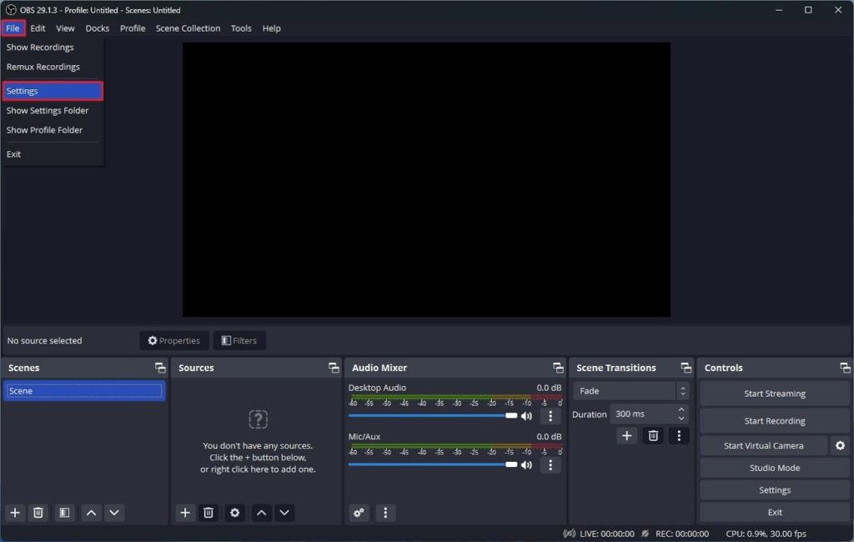Viewport: 854px width, 542px height.
Task: Open scene filters using the filter icon
Action: pos(64,513)
